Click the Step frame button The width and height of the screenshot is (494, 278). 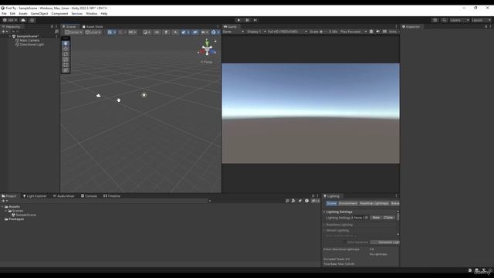pos(255,20)
